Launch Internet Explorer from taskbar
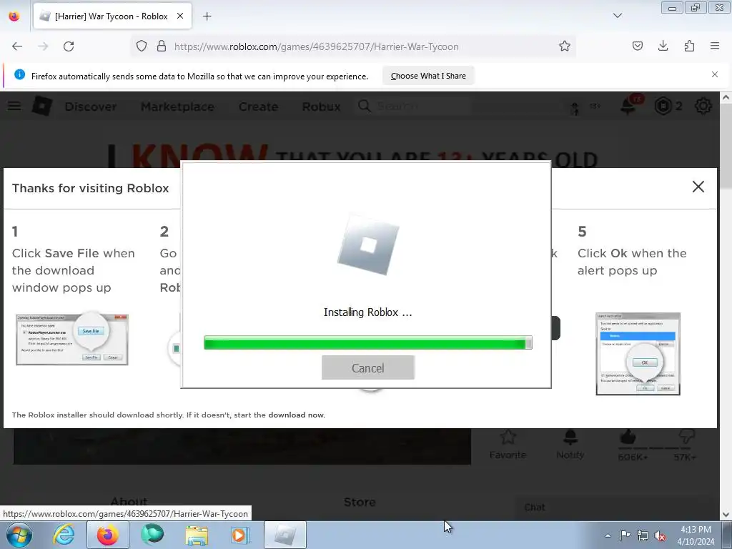732x549 pixels. (x=64, y=535)
